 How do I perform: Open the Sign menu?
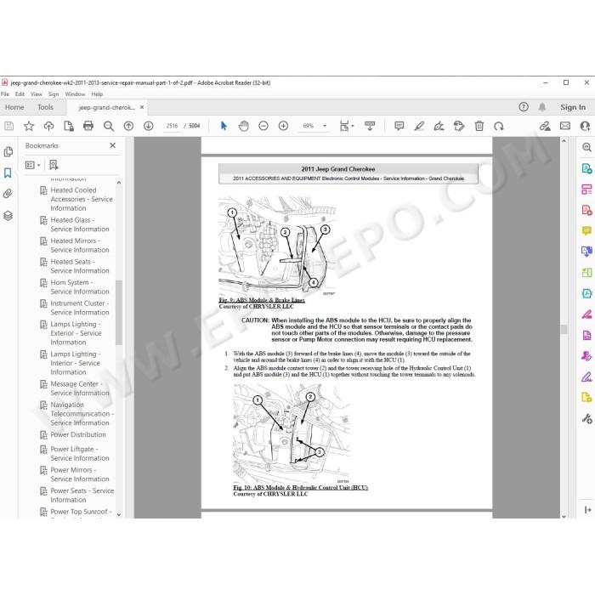click(54, 94)
